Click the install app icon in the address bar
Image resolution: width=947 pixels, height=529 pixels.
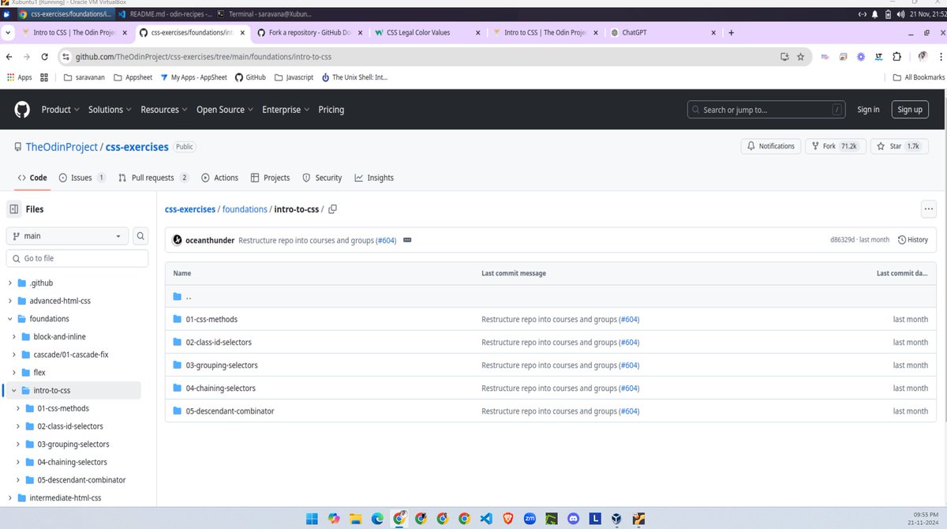pyautogui.click(x=784, y=57)
